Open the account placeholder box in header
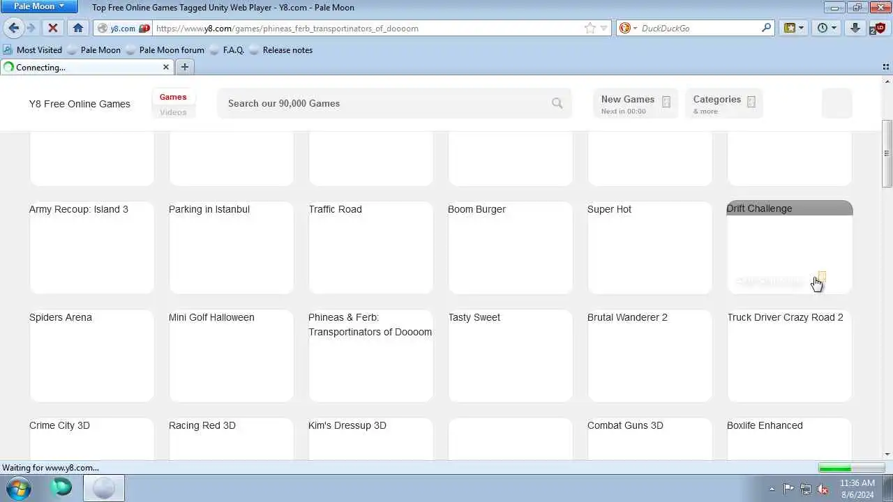 (x=836, y=103)
